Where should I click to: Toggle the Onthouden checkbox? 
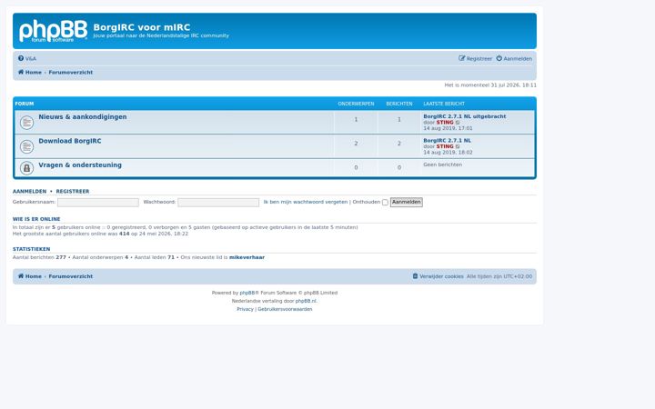click(x=385, y=203)
